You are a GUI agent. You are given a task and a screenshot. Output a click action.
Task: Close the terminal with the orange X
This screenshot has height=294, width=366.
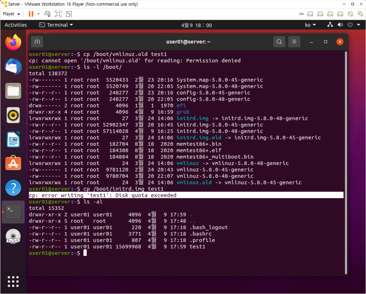click(340, 42)
